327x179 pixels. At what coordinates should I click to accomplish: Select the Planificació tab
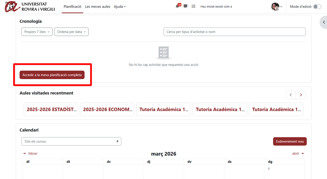72,6
